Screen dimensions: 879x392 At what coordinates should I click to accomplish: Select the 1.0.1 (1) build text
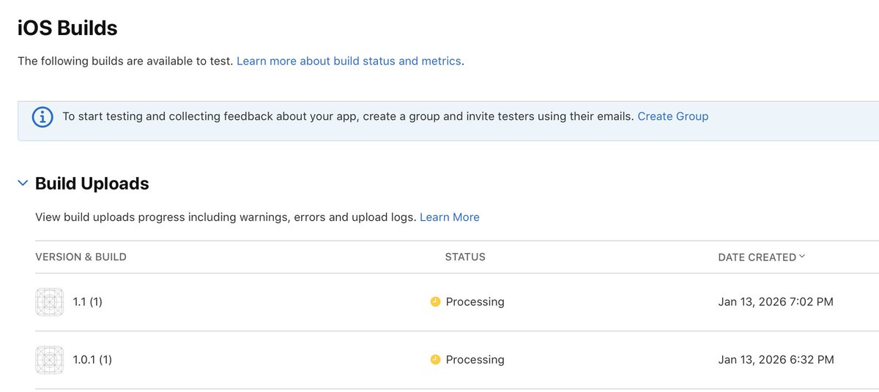pos(92,360)
